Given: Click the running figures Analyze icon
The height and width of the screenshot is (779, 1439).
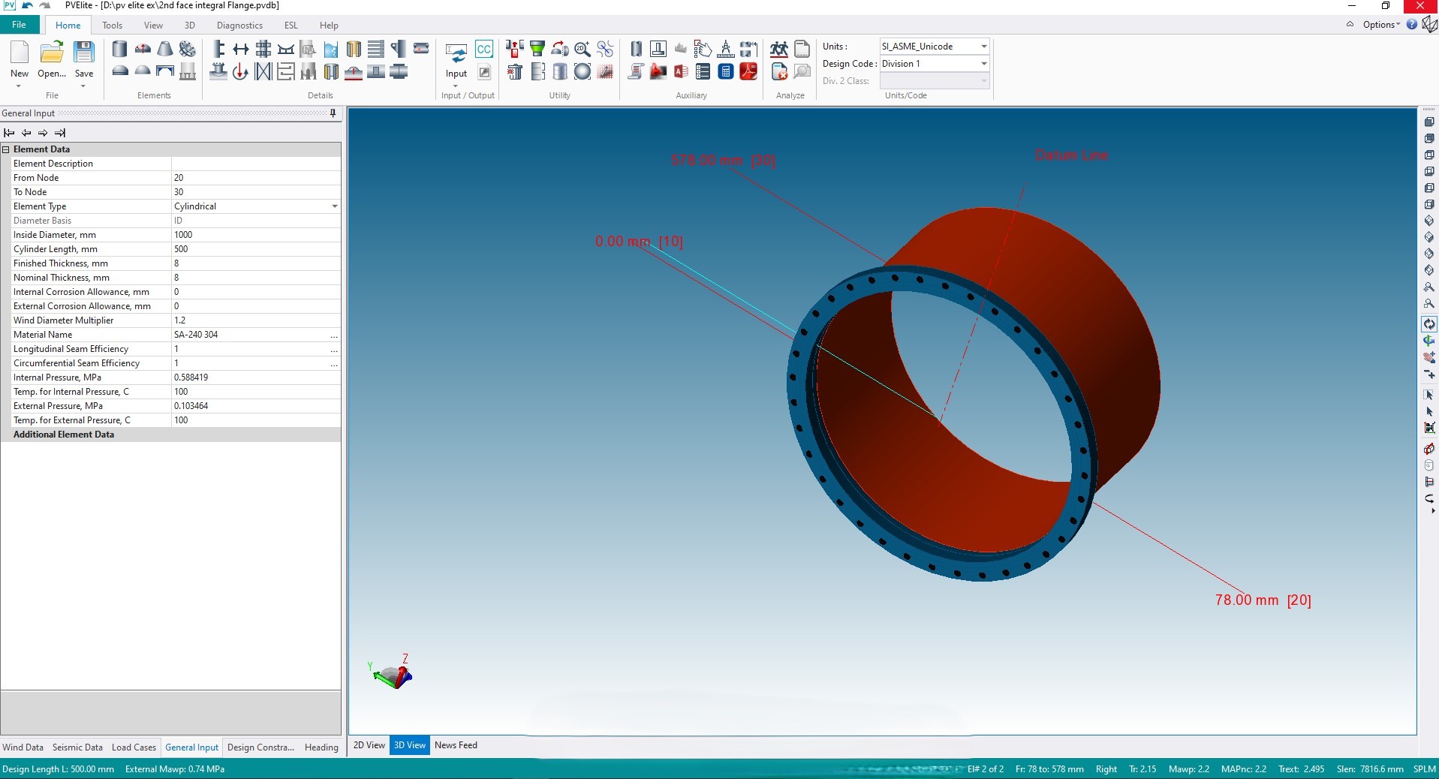Looking at the screenshot, I should tap(779, 50).
